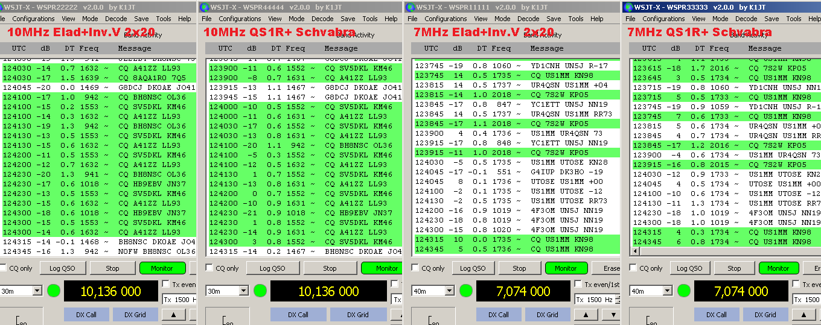Open Mode menu in WSPR11111 window

coord(502,19)
